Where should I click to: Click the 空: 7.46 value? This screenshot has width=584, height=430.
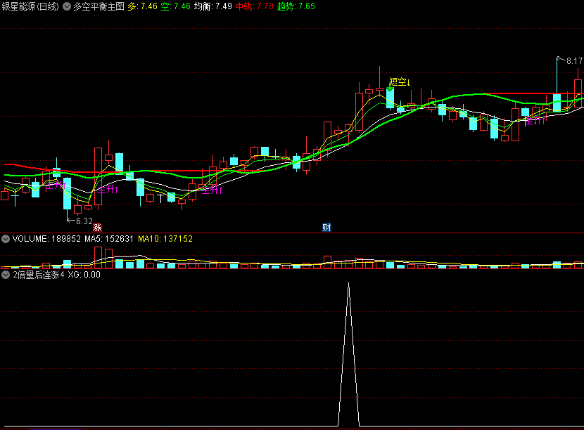[175, 6]
